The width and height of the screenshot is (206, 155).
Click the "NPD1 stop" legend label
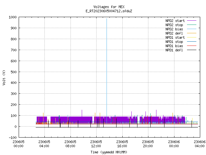click(x=174, y=42)
